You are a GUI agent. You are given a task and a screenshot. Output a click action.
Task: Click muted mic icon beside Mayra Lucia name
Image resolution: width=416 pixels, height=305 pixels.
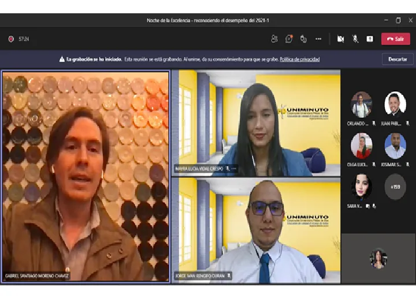pos(227,169)
